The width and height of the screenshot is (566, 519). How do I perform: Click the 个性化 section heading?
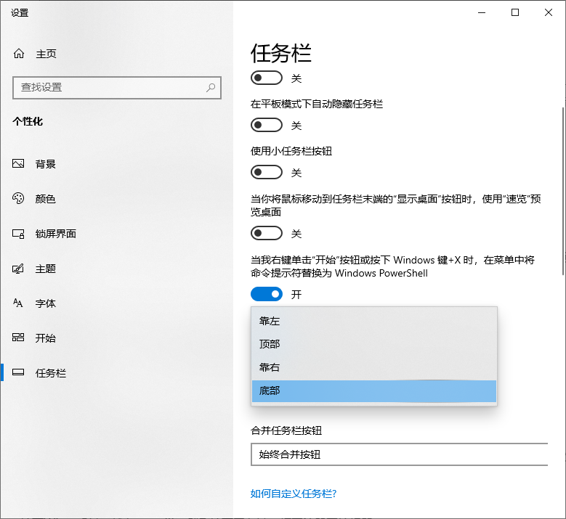point(28,121)
